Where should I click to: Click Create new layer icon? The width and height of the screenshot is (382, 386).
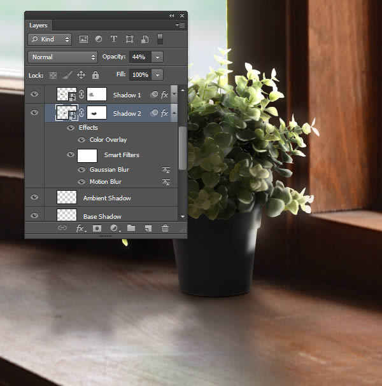[x=148, y=228]
